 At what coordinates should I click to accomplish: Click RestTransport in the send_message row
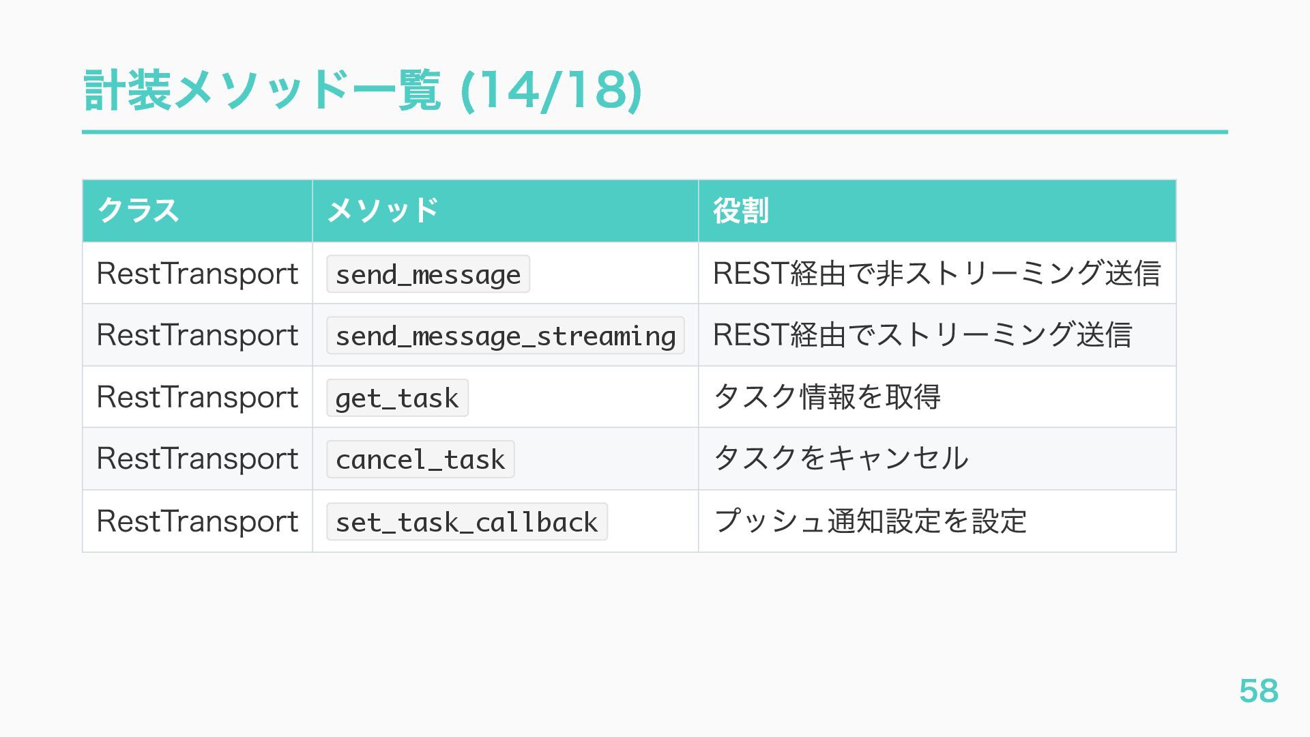197,274
